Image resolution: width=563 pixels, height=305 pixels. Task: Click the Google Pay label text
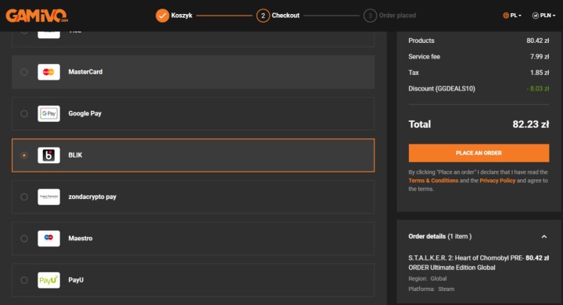tap(84, 113)
